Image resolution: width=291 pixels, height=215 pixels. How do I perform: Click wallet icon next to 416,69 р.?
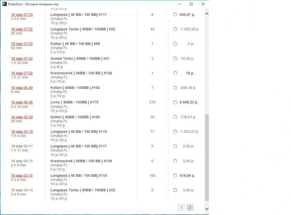click(x=175, y=176)
